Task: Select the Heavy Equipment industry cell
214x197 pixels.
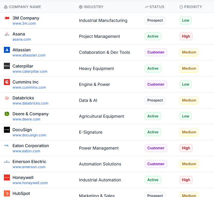Action: tap(96, 68)
